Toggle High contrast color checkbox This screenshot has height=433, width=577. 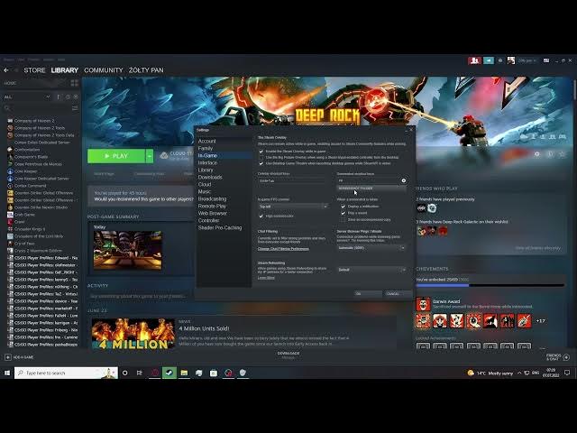tap(261, 216)
